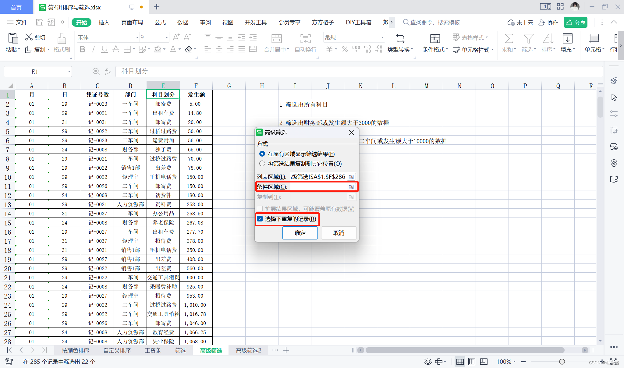
Task: Click range picker icon beside 条件区域 field
Action: (351, 187)
